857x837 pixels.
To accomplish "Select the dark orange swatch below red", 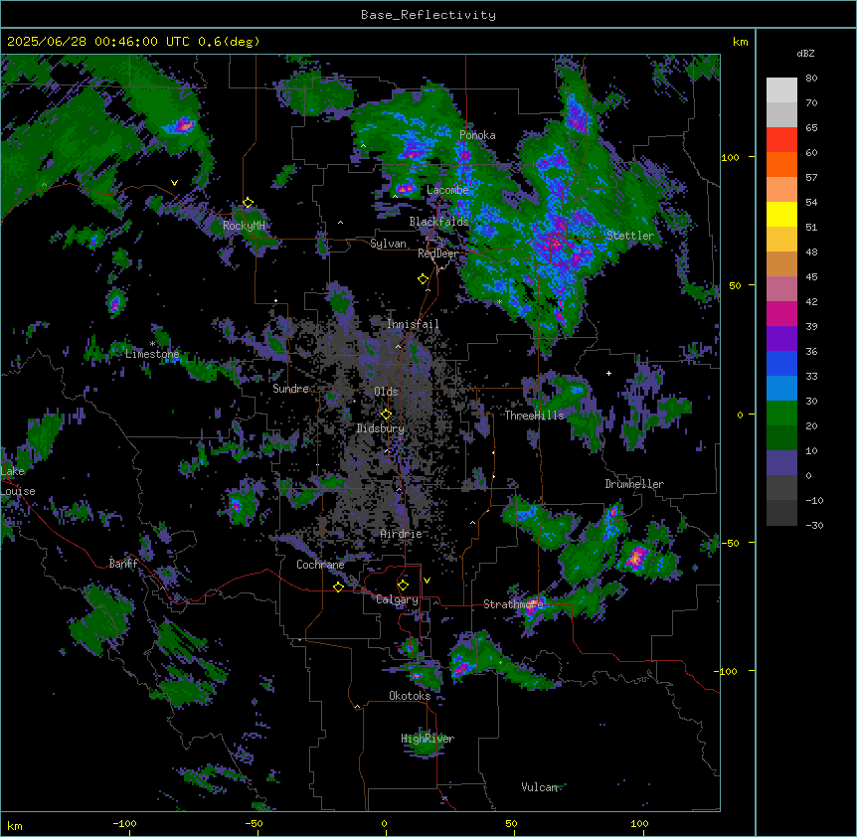I will pyautogui.click(x=781, y=164).
